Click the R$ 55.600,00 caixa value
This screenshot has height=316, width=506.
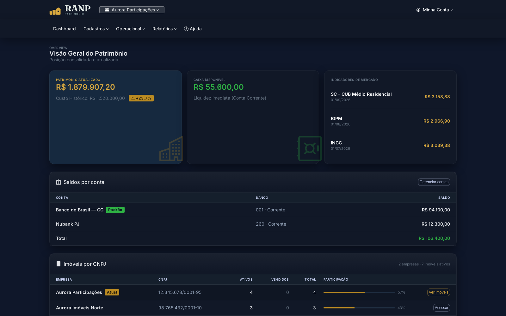coord(219,87)
